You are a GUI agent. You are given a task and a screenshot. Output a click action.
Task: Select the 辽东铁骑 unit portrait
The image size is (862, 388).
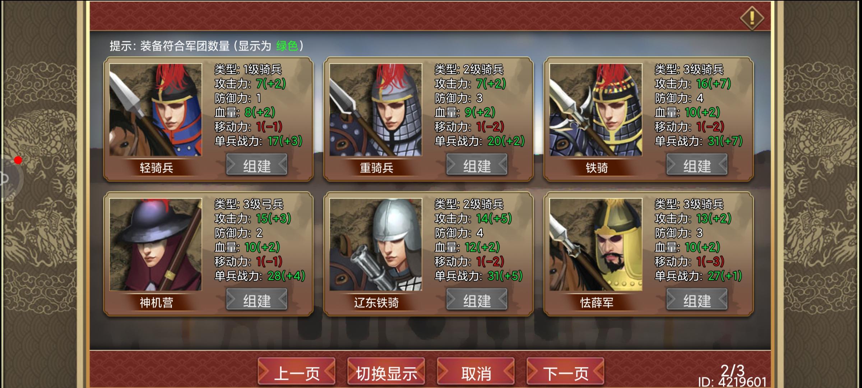[x=376, y=245]
